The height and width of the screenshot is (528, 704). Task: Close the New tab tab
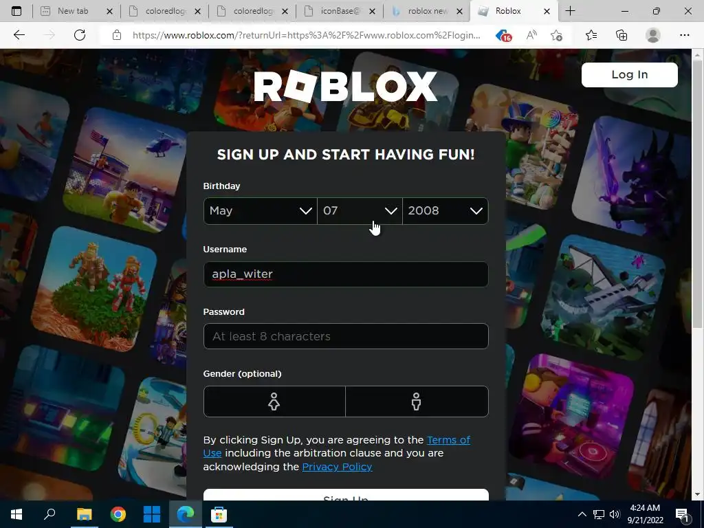click(109, 11)
